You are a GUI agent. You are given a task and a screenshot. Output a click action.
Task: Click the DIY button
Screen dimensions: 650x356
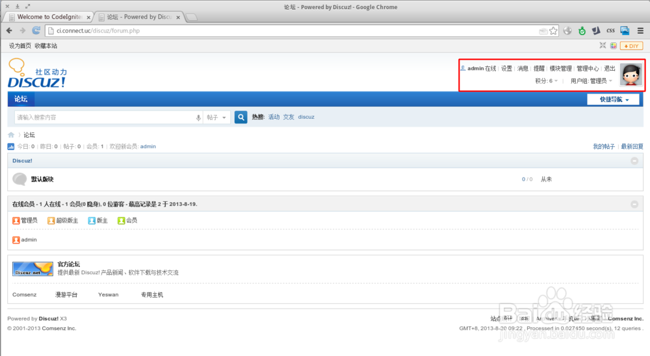coord(631,46)
